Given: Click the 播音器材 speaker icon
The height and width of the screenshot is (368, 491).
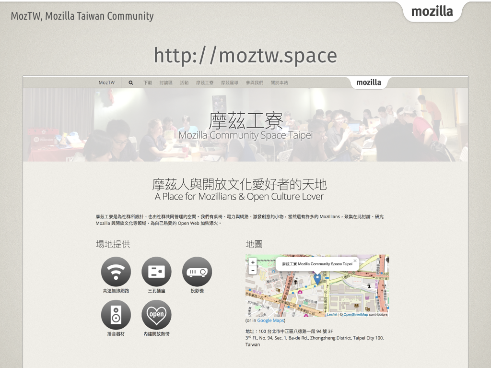Looking at the screenshot, I should pyautogui.click(x=115, y=314).
